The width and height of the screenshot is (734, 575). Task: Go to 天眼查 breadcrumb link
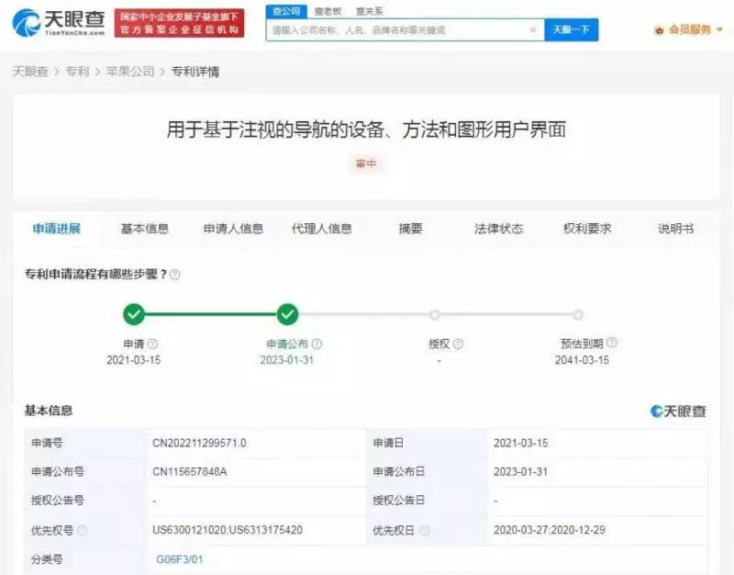click(x=30, y=72)
